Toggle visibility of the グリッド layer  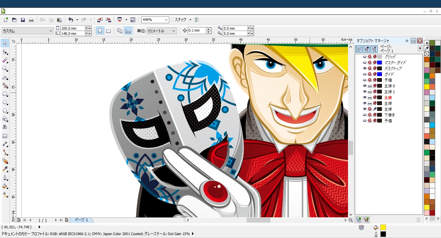pyautogui.click(x=365, y=57)
